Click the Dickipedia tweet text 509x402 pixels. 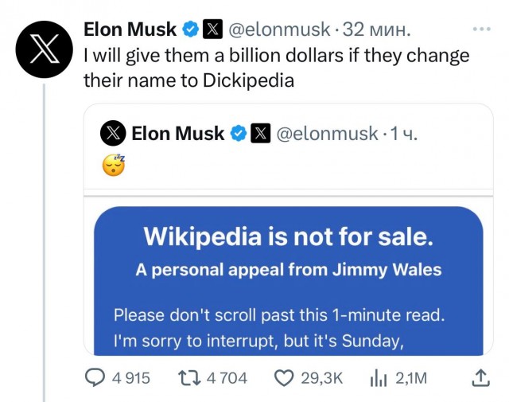[276, 68]
